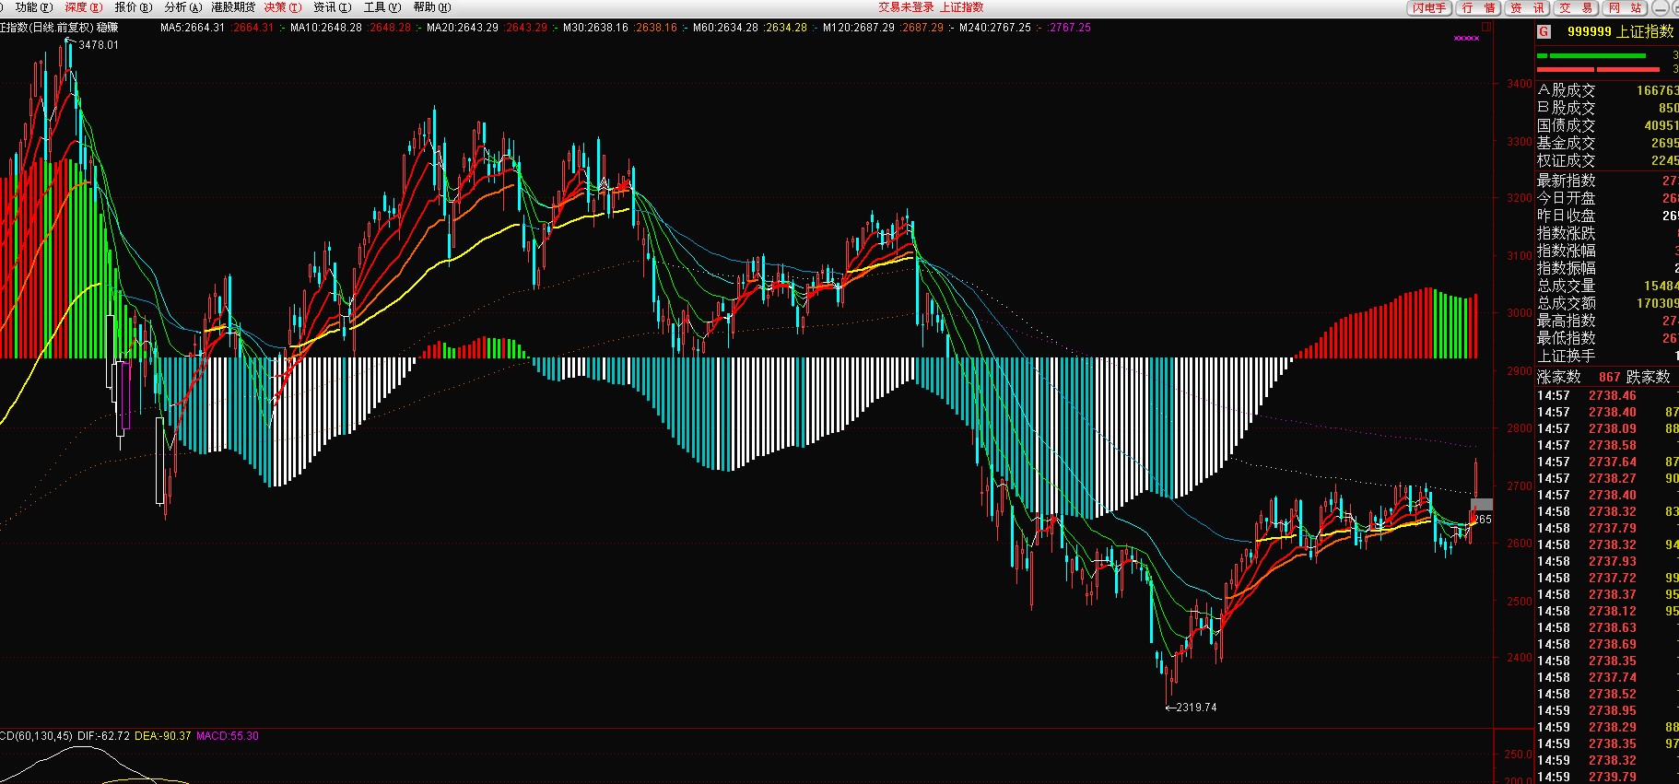The width and height of the screenshot is (1679, 784).
Task: Click the 3400 price axis label
Action: tap(1519, 84)
